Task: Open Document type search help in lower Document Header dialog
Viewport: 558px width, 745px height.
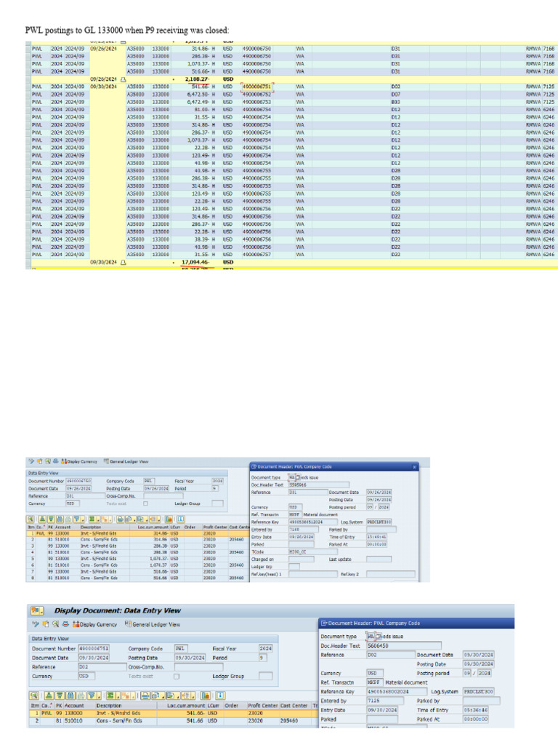Action: (378, 636)
